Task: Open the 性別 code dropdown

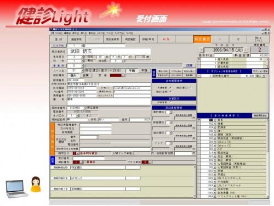Action: (82, 60)
